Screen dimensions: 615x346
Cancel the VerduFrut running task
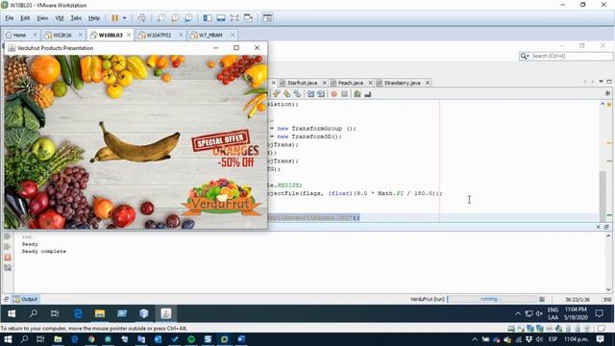[542, 299]
